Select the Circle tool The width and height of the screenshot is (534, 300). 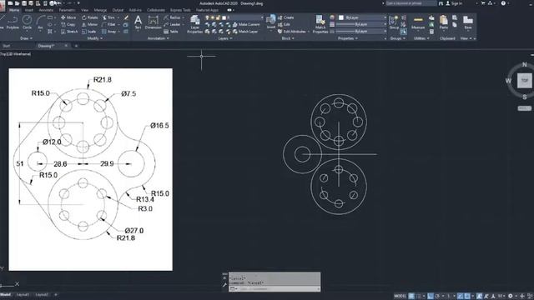click(x=27, y=22)
